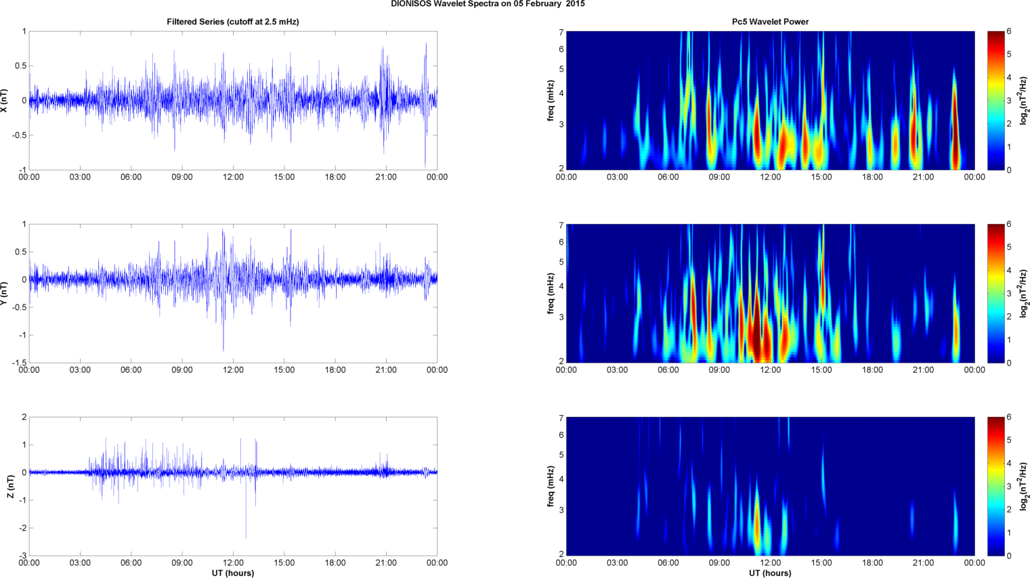Click the -1.5 tick on the Y series axis
The width and height of the screenshot is (1030, 578).
(x=19, y=363)
